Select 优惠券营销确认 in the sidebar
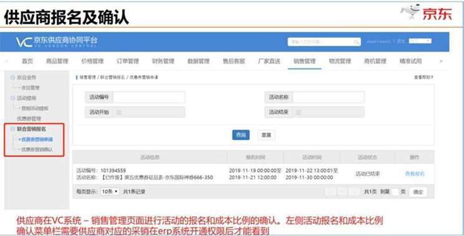This screenshot has width=464, height=236. [37, 150]
